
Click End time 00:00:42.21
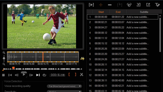[x=118, y=86]
